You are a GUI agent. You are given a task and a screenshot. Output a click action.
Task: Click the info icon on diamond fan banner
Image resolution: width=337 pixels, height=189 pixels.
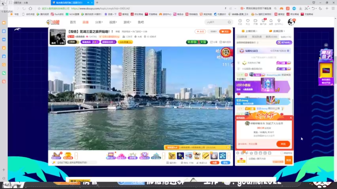tap(288, 51)
